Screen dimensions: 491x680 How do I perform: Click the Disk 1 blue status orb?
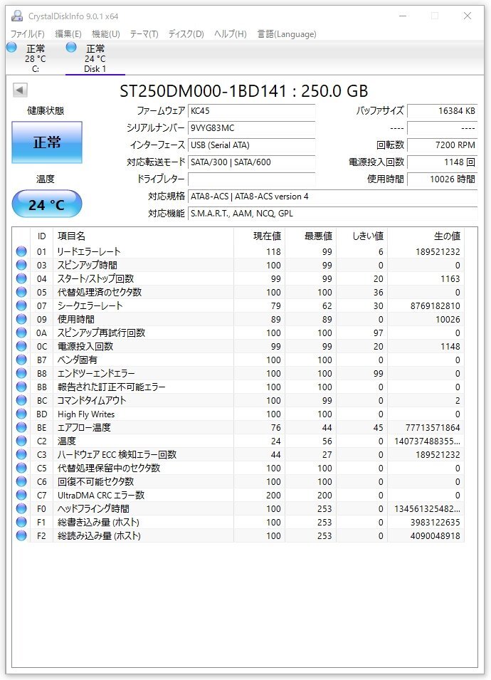point(71,47)
